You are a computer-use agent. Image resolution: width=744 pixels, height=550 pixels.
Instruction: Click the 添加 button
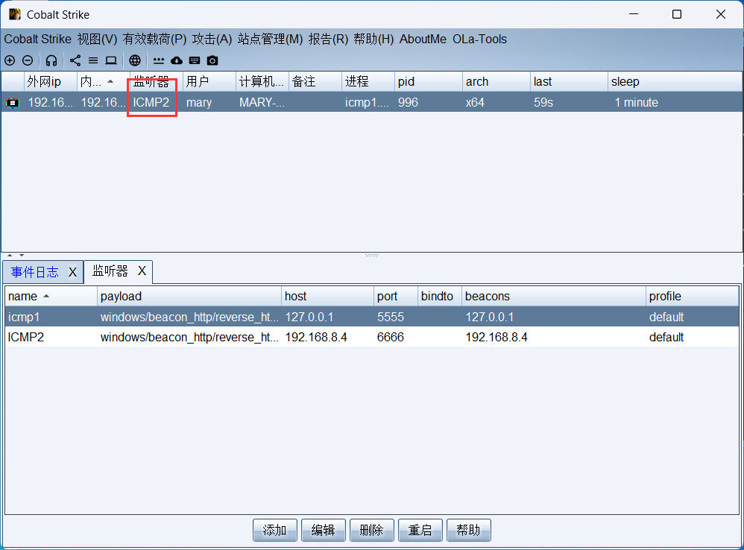275,530
